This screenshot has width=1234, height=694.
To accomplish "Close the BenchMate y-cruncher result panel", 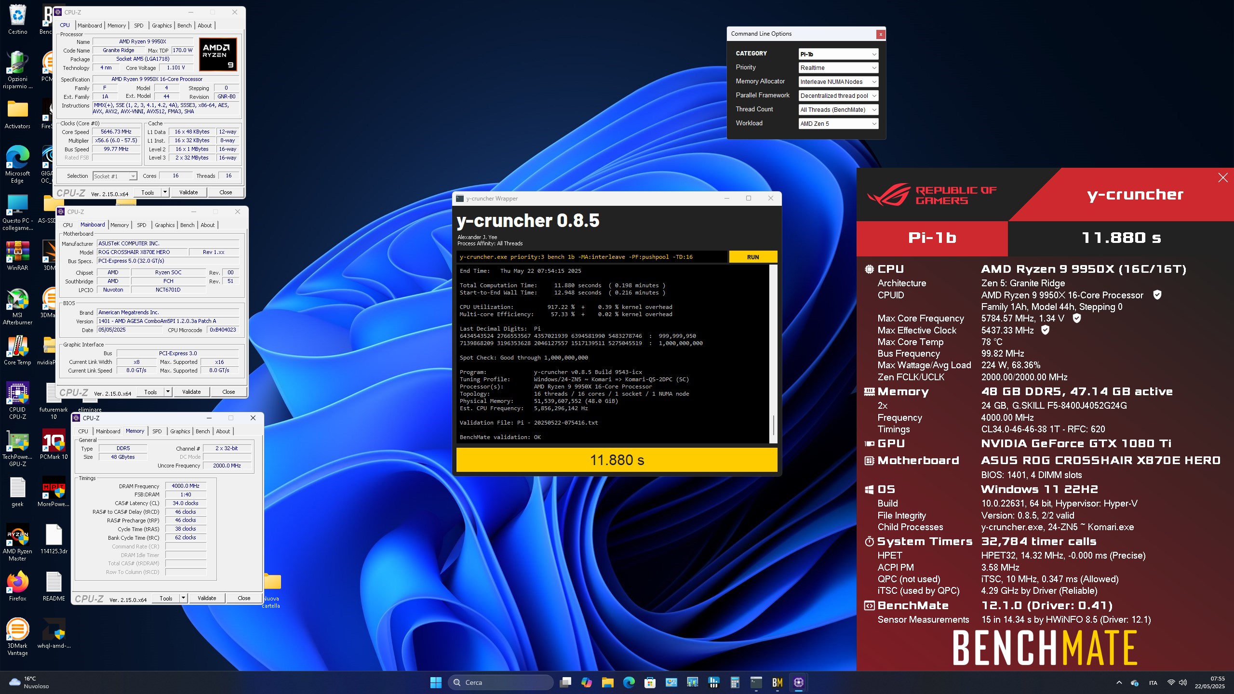I will (x=1223, y=178).
